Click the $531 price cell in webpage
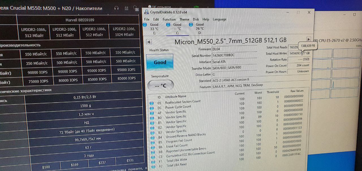Viewport: 362px width, 171px height. 130,160
